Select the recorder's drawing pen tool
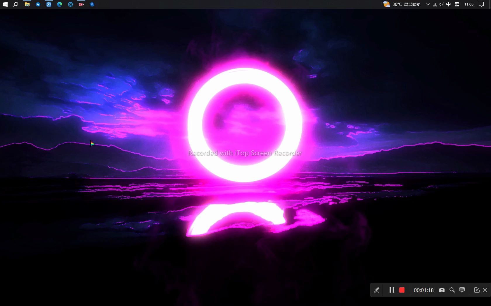Viewport: 491px width, 306px height. pos(377,290)
